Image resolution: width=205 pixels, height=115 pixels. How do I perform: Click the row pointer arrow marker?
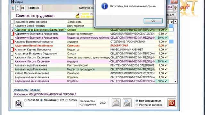pyautogui.click(x=12, y=30)
